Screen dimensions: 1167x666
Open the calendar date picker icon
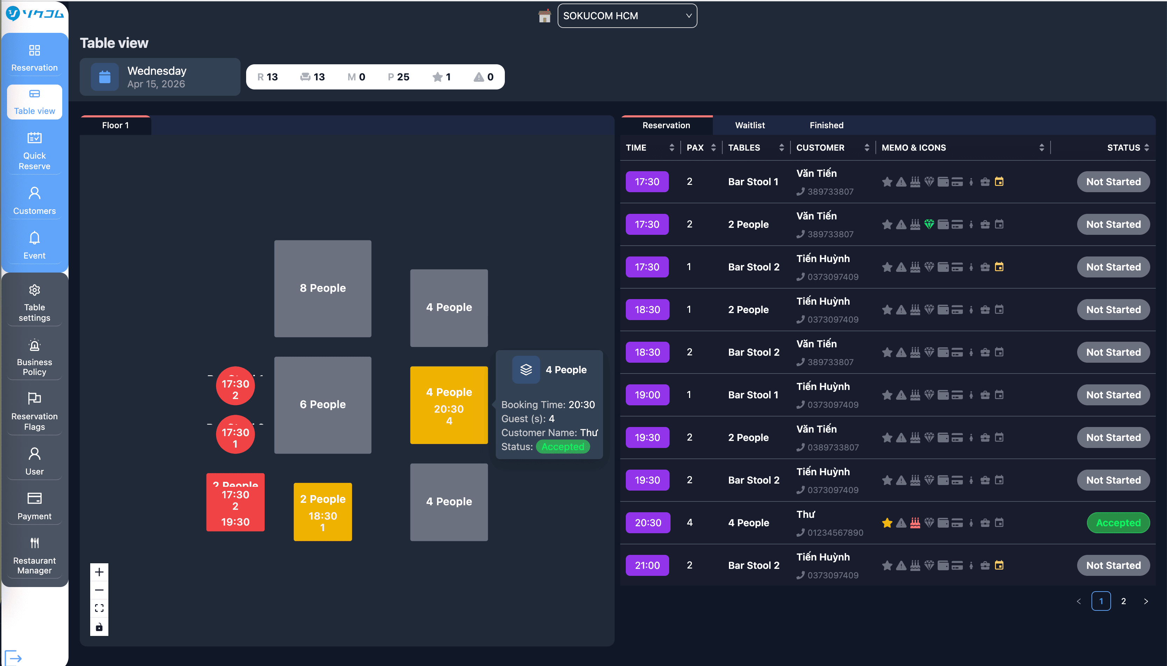pyautogui.click(x=105, y=77)
